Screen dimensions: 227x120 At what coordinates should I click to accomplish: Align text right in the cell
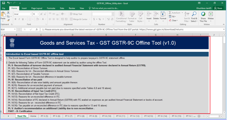pyautogui.click(x=57, y=19)
